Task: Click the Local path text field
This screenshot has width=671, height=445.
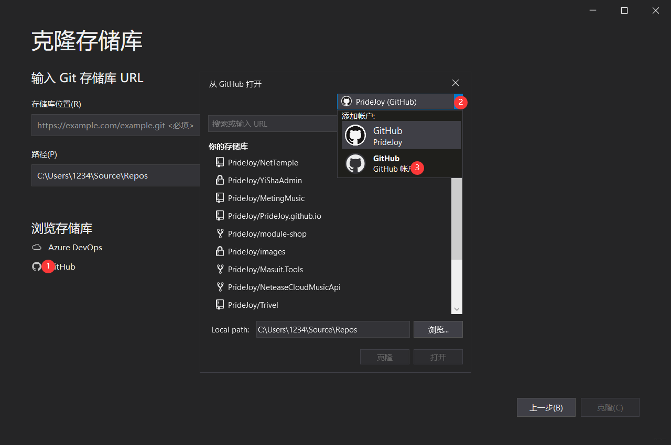Action: coord(333,329)
